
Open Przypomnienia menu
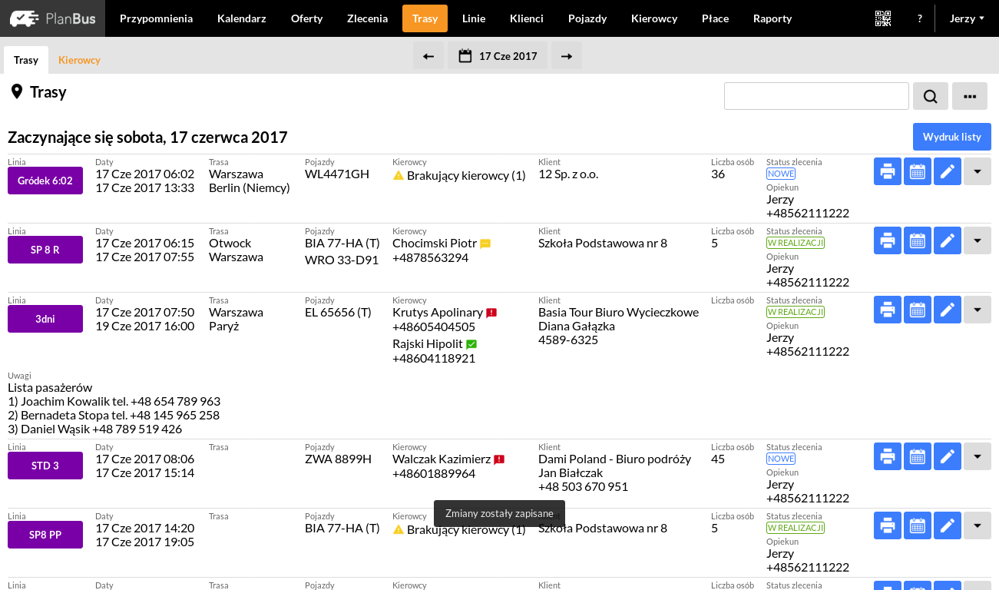[157, 18]
